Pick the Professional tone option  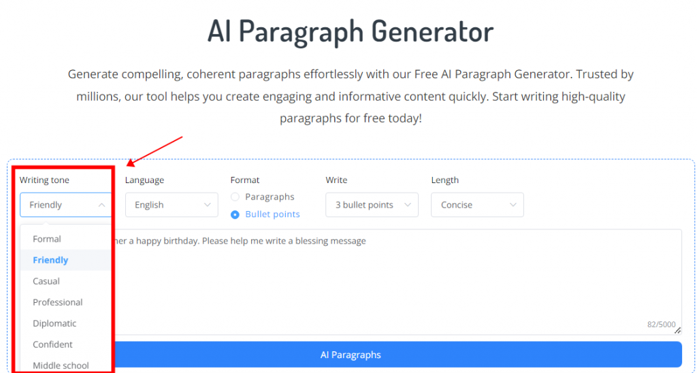pos(58,302)
